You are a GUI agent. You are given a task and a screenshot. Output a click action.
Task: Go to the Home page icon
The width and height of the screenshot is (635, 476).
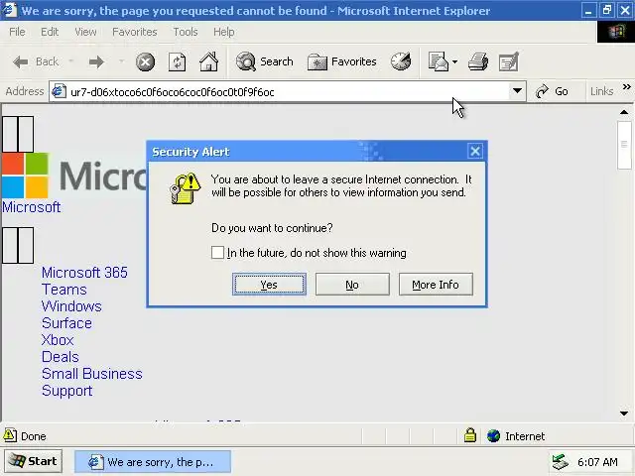point(208,61)
